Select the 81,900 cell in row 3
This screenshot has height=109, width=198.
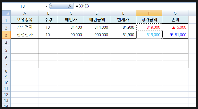[123, 35]
